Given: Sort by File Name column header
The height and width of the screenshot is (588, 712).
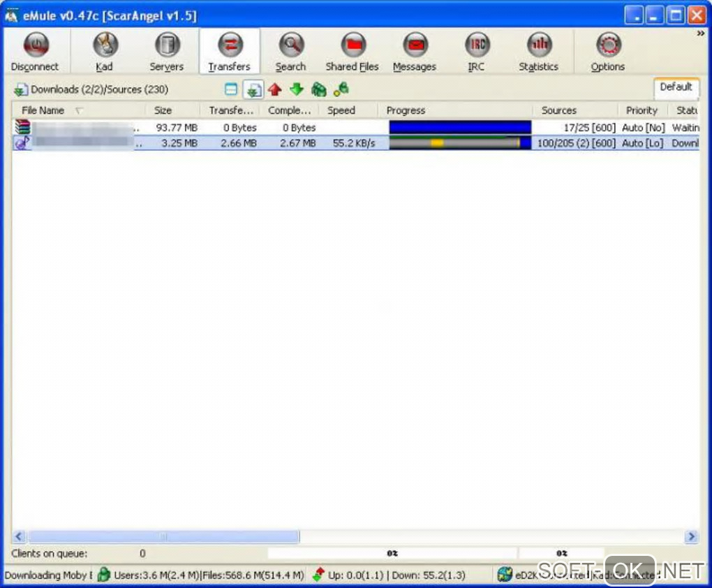Looking at the screenshot, I should (78, 110).
